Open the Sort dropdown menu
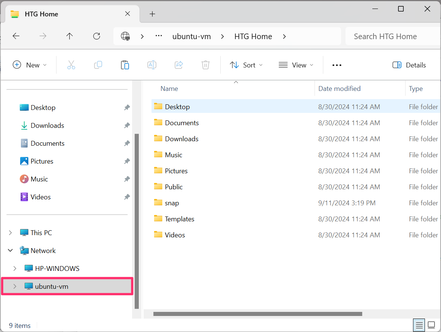 (x=246, y=65)
